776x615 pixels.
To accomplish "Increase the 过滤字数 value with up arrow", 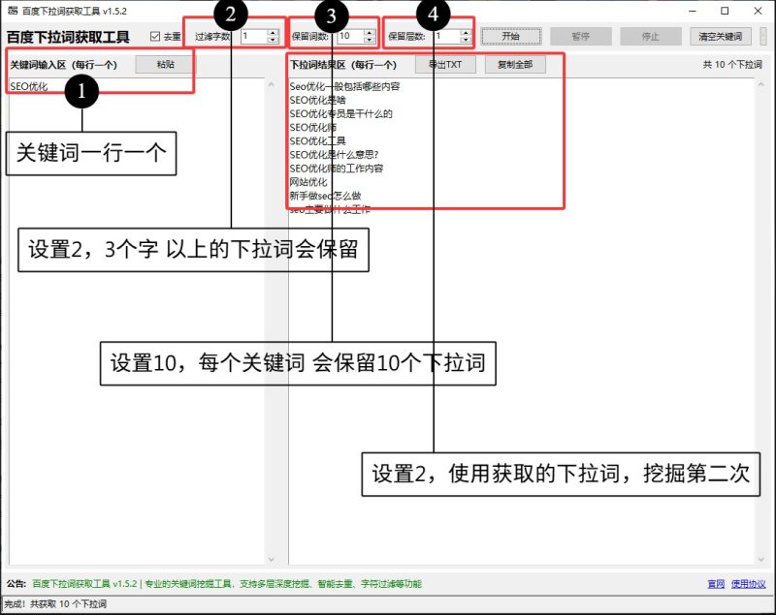I will tap(273, 33).
